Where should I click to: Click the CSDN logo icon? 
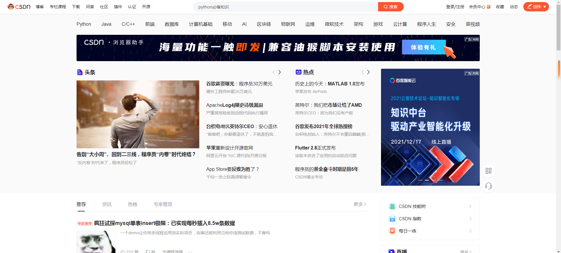(x=19, y=6)
